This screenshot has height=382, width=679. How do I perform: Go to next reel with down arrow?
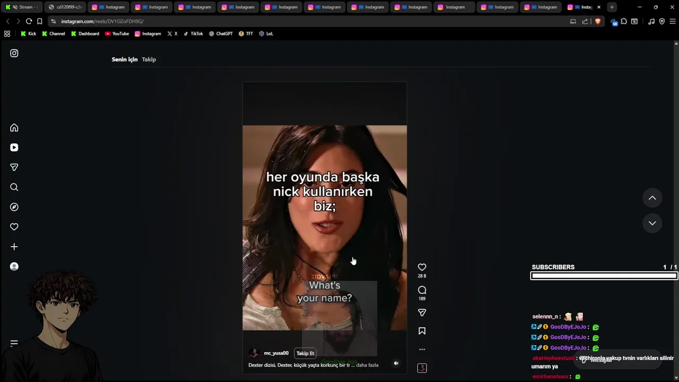[652, 223]
